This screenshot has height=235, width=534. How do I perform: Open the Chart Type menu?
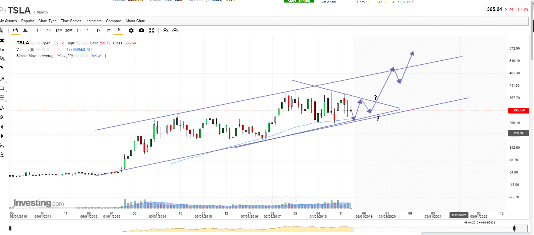(x=47, y=21)
